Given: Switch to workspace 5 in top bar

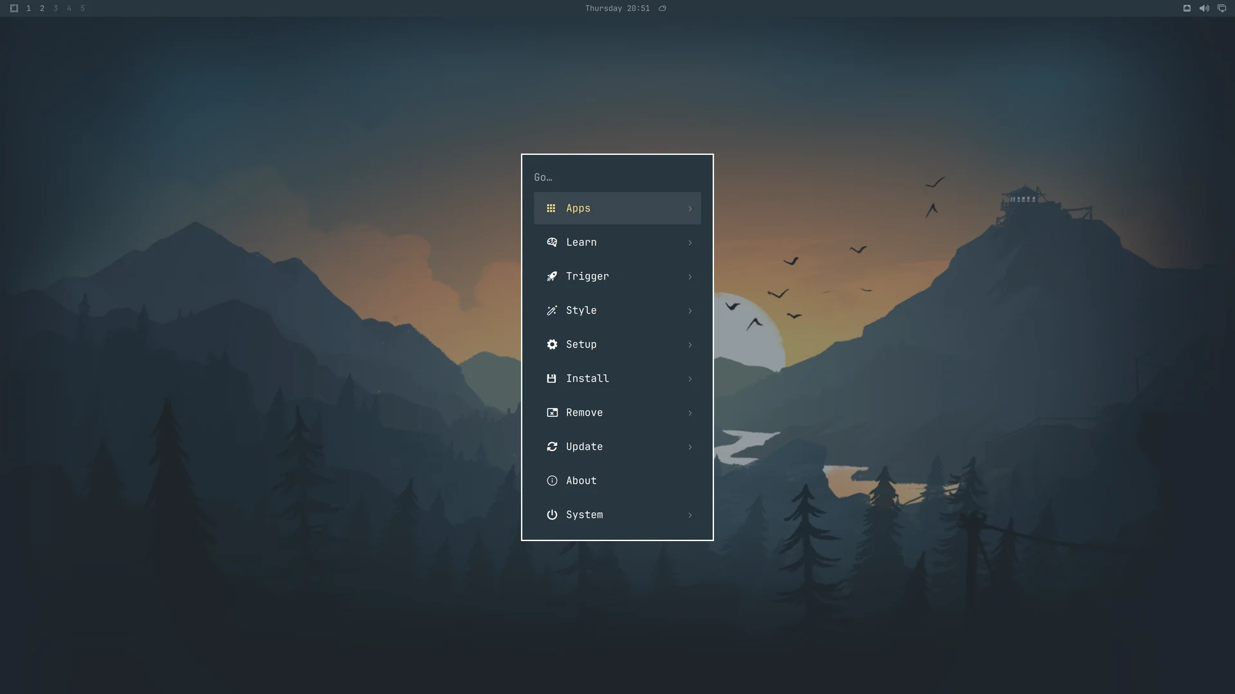Looking at the screenshot, I should pos(82,8).
